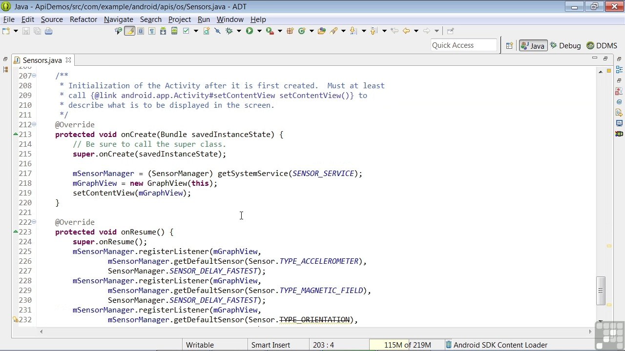Open the New wizard dropdown arrow
Screen dimensions: 625x351
16,31
